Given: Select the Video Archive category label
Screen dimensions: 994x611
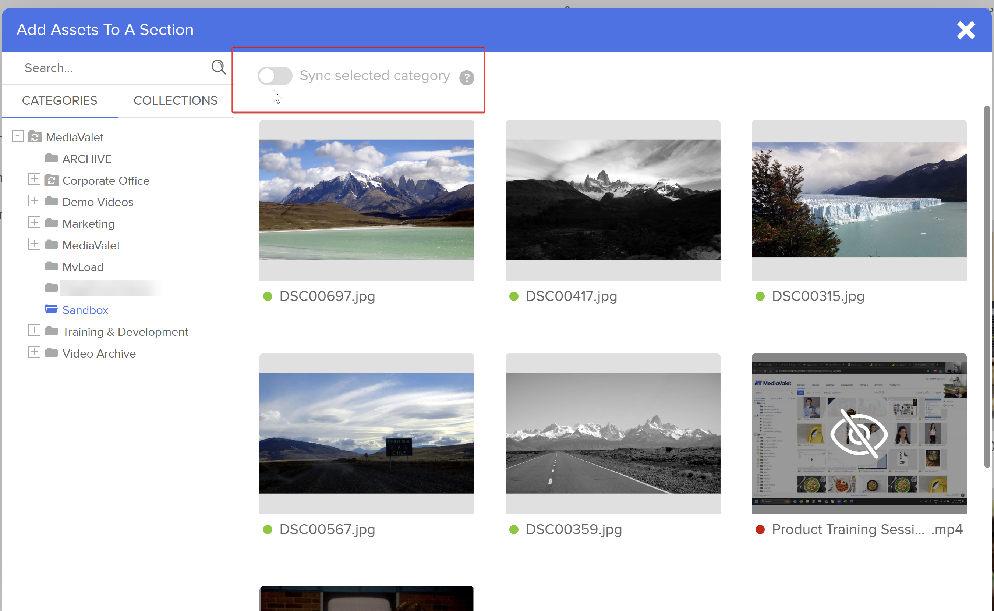Looking at the screenshot, I should 99,354.
